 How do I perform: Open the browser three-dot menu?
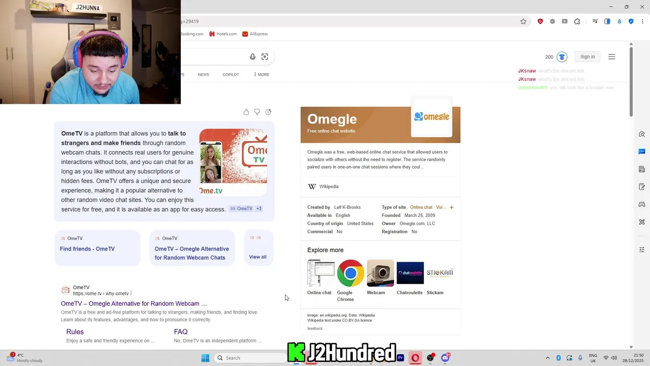point(642,21)
